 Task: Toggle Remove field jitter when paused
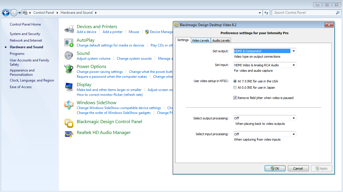point(235,98)
